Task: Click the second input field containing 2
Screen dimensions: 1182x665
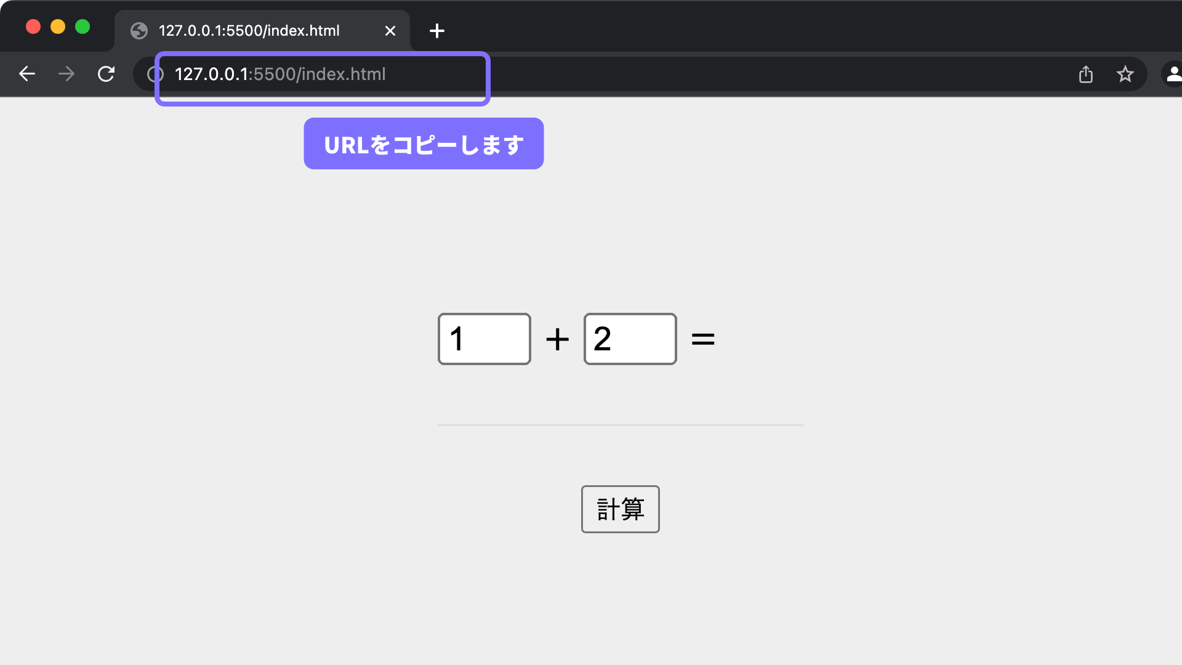Action: tap(630, 339)
